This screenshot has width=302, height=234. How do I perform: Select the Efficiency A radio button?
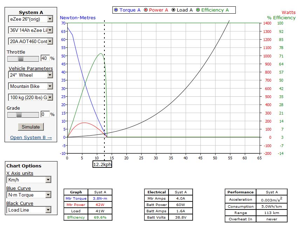click(x=198, y=10)
